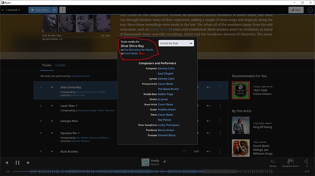The height and width of the screenshot is (176, 315).
Task: Open the Sorted by Role dropdown
Action: pos(176,43)
